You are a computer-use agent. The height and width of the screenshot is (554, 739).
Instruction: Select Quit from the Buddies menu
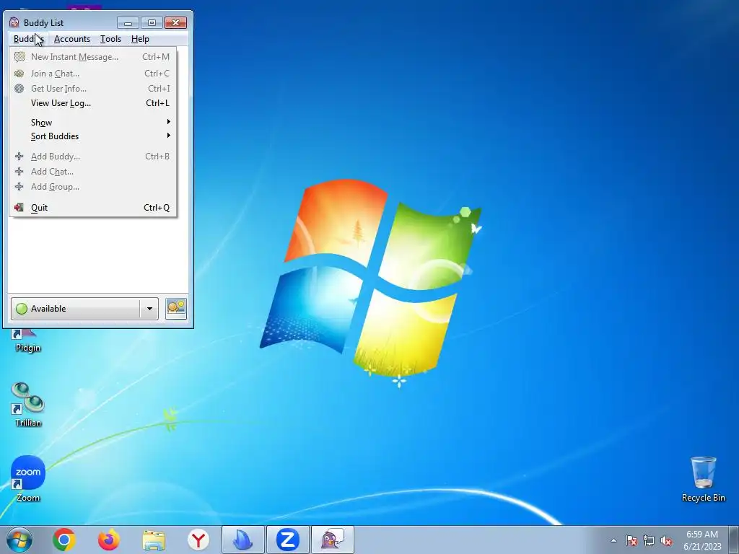(x=93, y=208)
